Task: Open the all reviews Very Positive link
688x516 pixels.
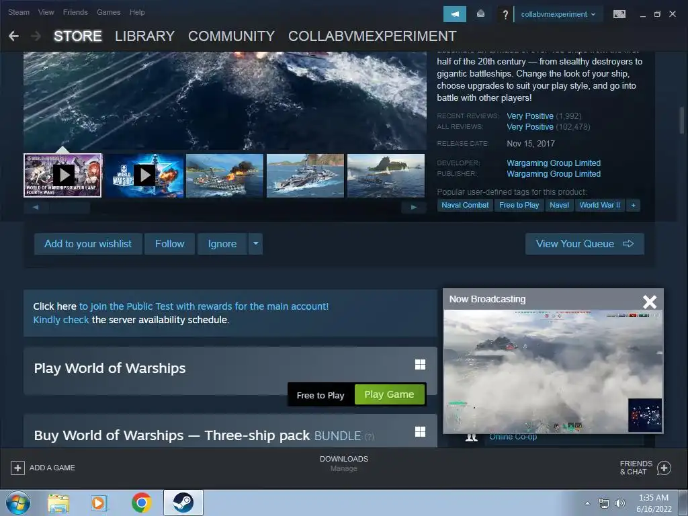Action: pos(530,127)
